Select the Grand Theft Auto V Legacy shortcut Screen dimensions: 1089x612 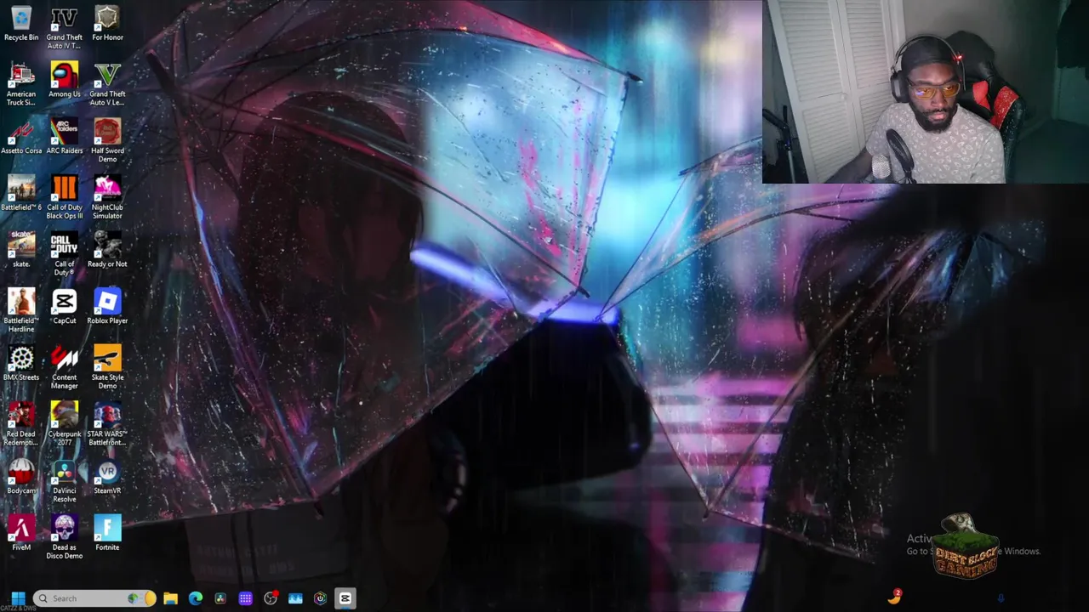tap(107, 84)
